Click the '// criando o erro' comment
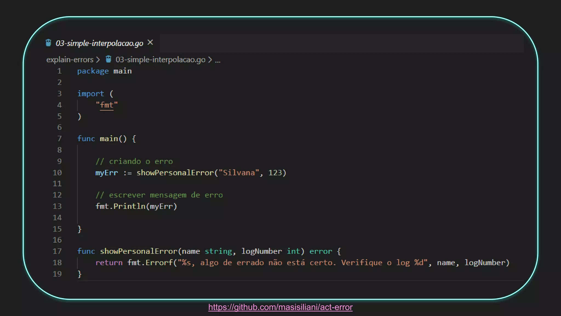The height and width of the screenshot is (316, 561). (x=134, y=161)
